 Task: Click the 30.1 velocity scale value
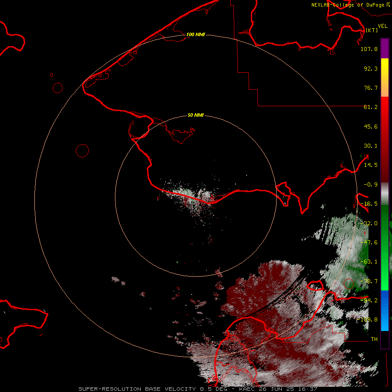[371, 146]
